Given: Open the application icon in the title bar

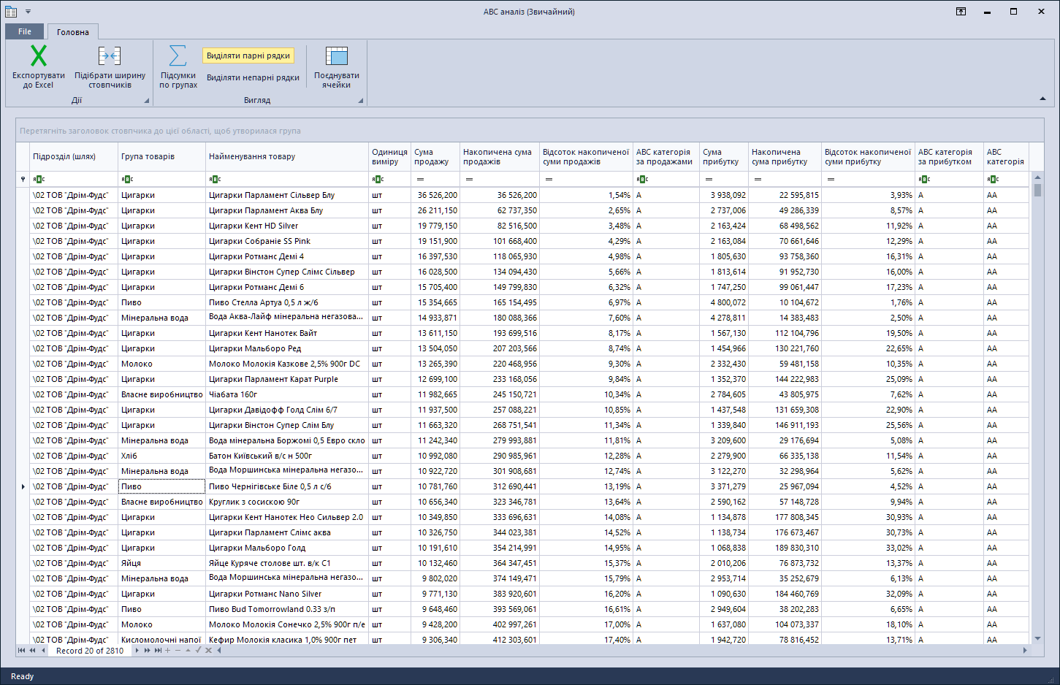Looking at the screenshot, I should [x=11, y=12].
